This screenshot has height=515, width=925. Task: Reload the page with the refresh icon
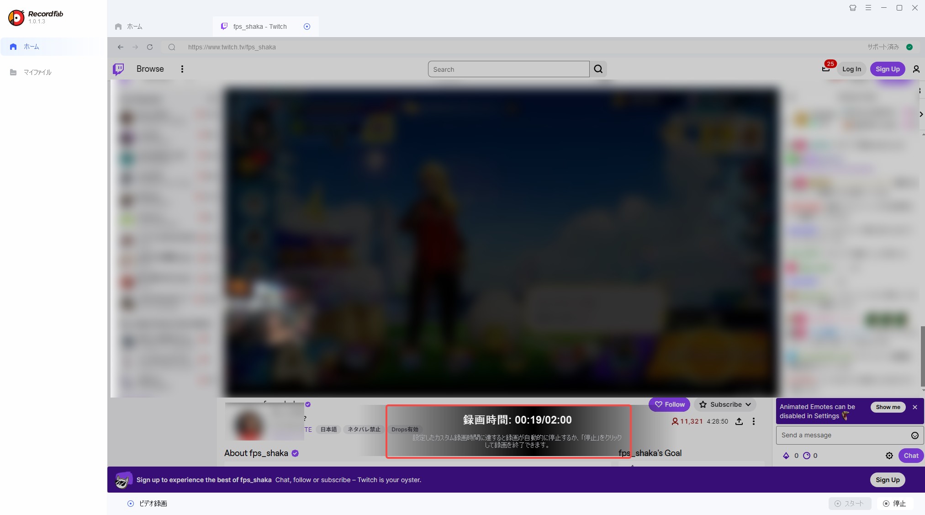pos(150,47)
